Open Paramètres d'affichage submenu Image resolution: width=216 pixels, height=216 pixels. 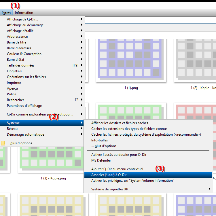[x=42, y=106]
